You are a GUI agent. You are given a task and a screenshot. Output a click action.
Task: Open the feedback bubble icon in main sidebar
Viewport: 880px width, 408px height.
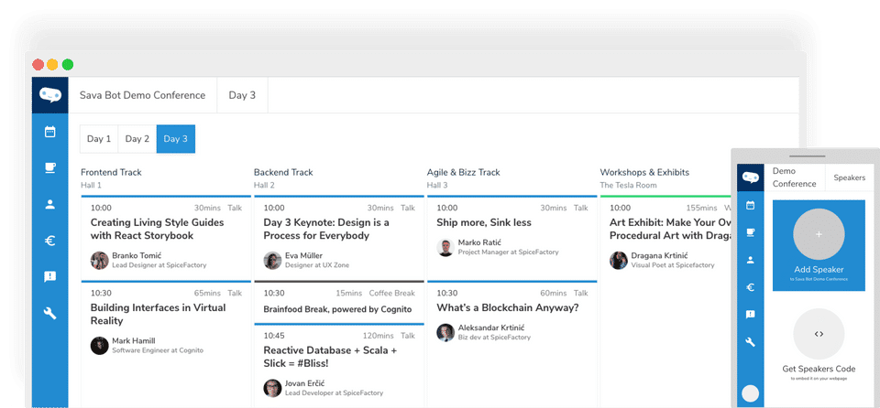pos(50,276)
